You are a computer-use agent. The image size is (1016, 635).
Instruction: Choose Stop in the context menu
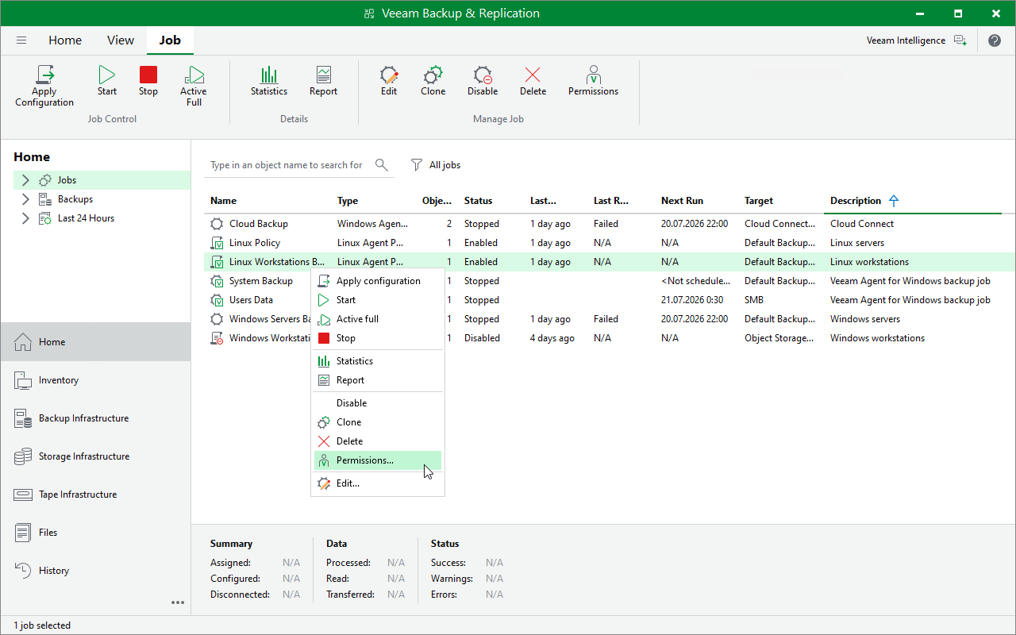click(x=378, y=338)
